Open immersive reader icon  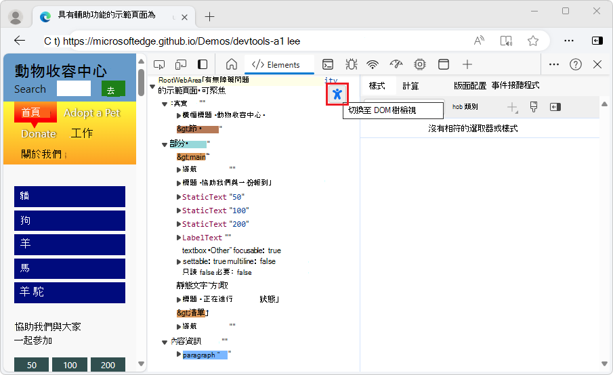pos(506,41)
